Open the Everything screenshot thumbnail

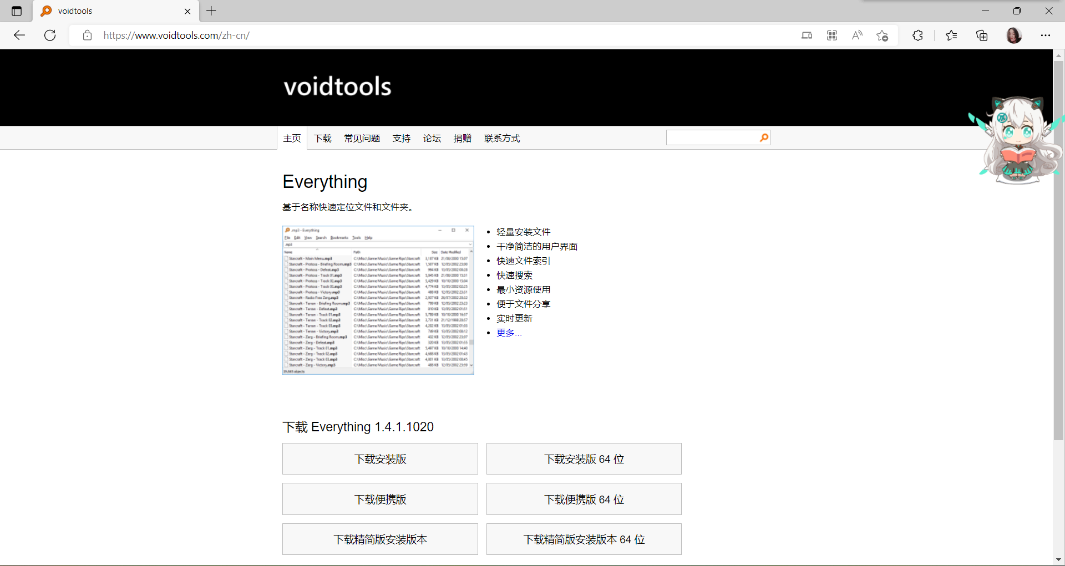(x=378, y=300)
